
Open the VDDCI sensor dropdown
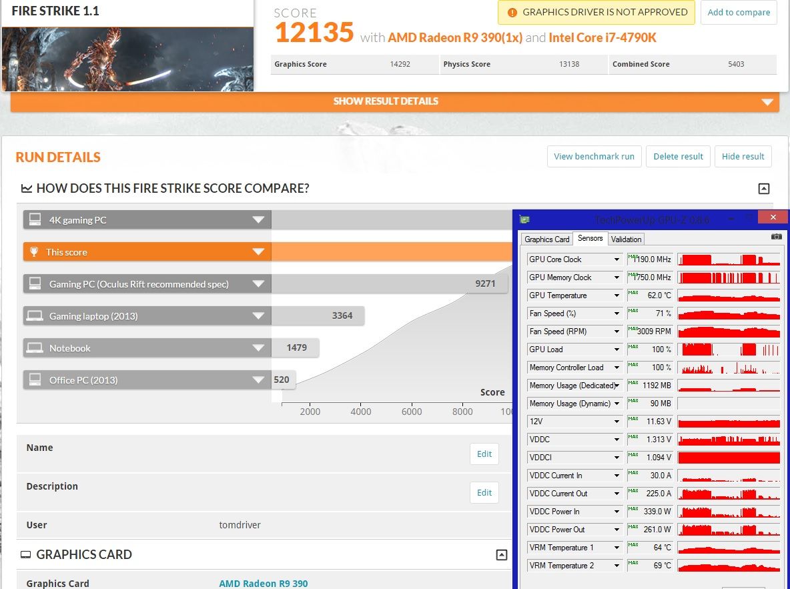(616, 458)
